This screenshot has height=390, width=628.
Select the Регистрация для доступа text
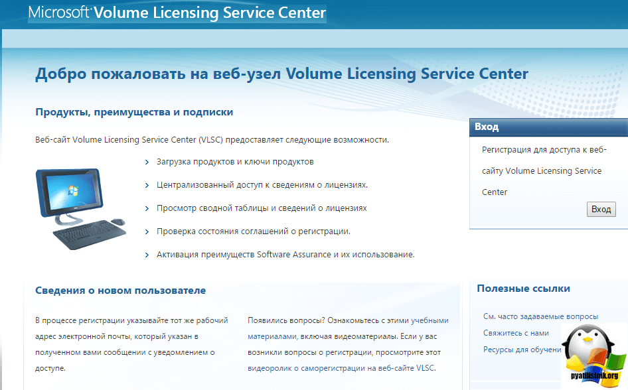(x=544, y=171)
